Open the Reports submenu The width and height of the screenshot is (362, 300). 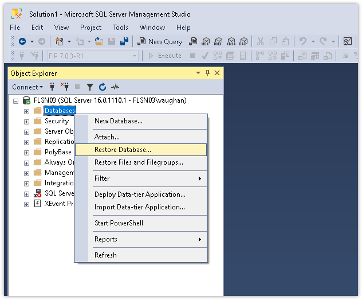[x=141, y=239]
